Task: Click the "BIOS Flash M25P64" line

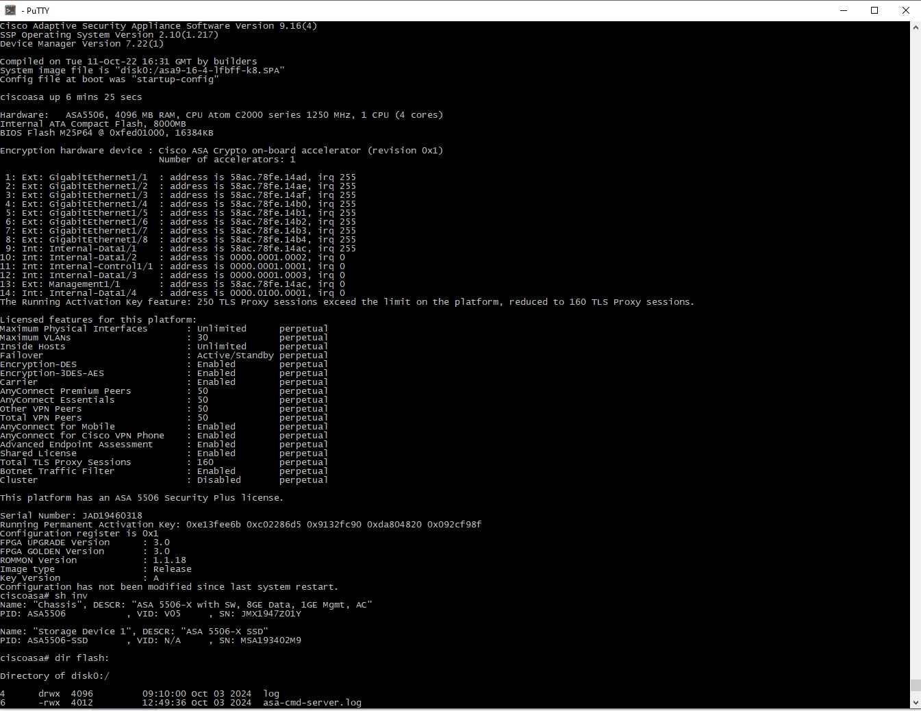Action: click(107, 133)
